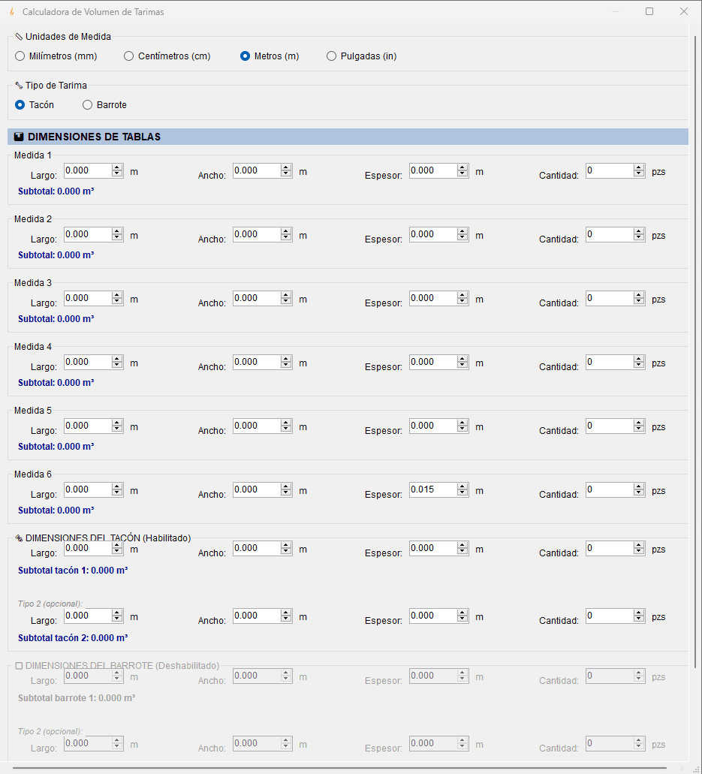
Task: Increase Tacón Tipo 2 Espesor with up arrow
Action: [462, 612]
